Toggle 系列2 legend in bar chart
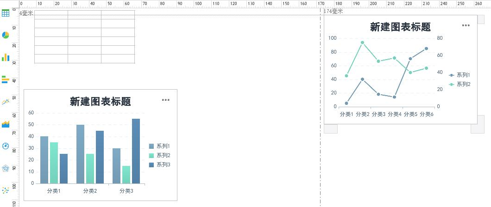 click(x=159, y=156)
